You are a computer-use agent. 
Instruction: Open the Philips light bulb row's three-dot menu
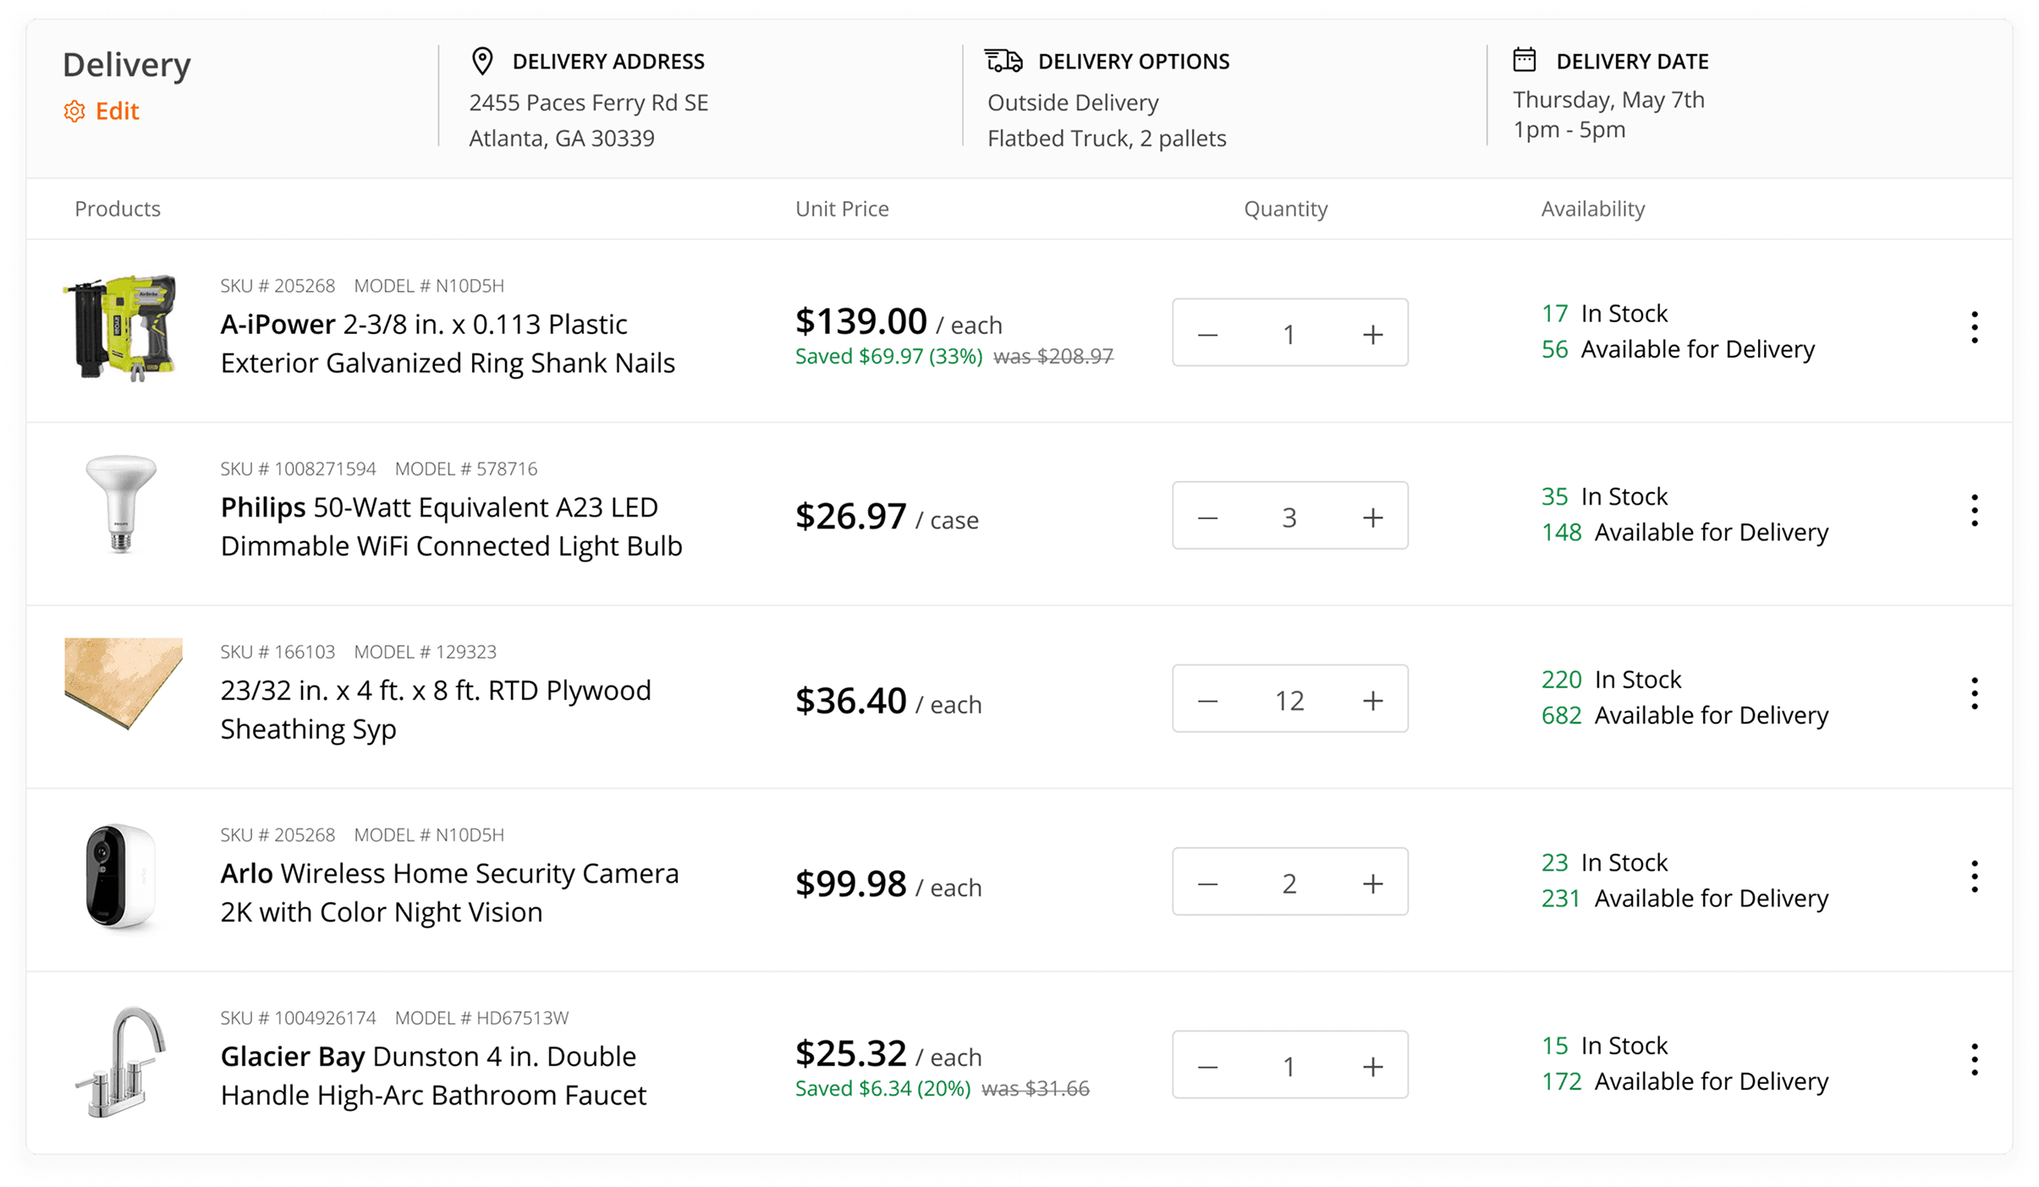point(1974,511)
